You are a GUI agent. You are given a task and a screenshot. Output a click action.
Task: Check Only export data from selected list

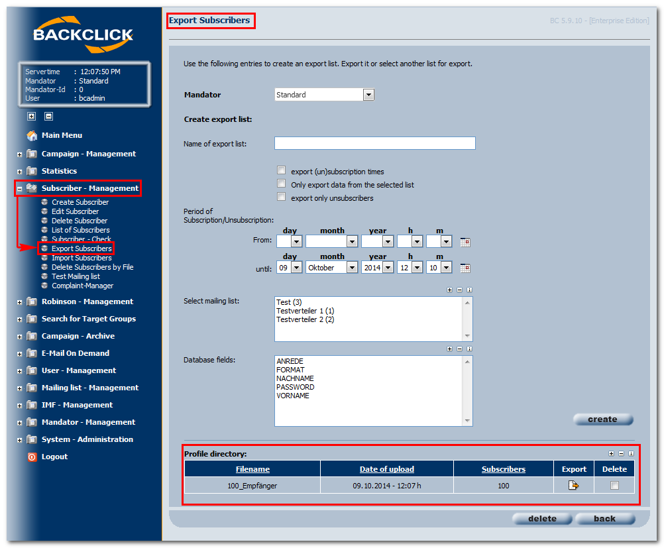click(x=281, y=184)
